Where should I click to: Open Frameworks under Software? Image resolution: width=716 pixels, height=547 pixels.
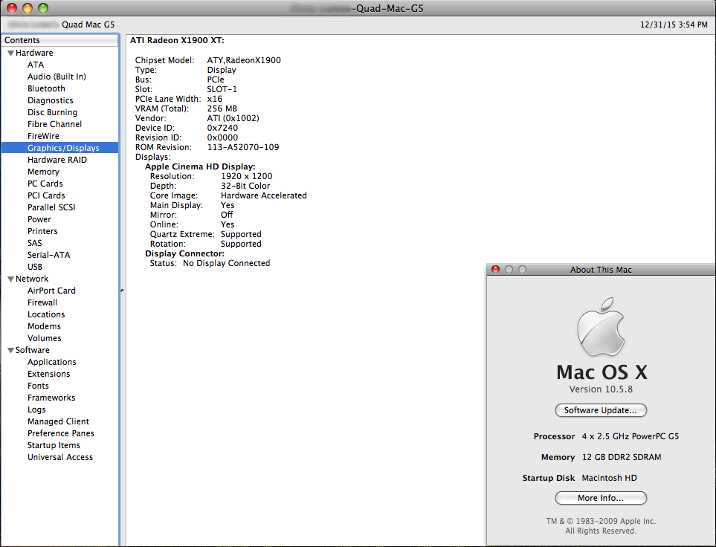tap(51, 398)
